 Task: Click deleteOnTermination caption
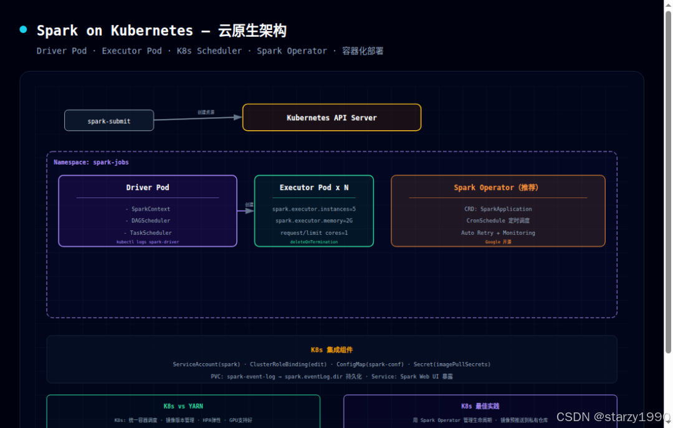[x=313, y=242]
